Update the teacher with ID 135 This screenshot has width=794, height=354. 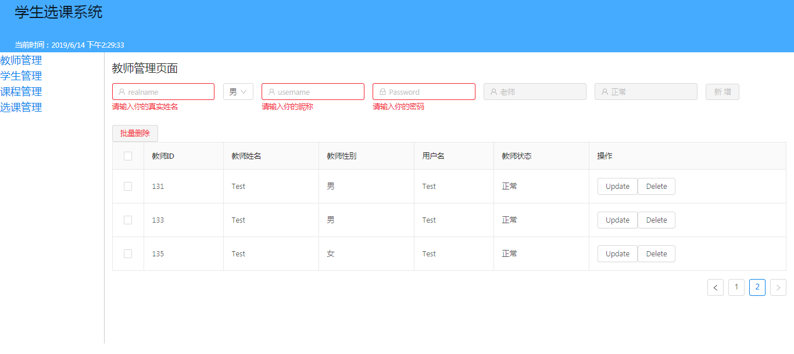pos(617,254)
